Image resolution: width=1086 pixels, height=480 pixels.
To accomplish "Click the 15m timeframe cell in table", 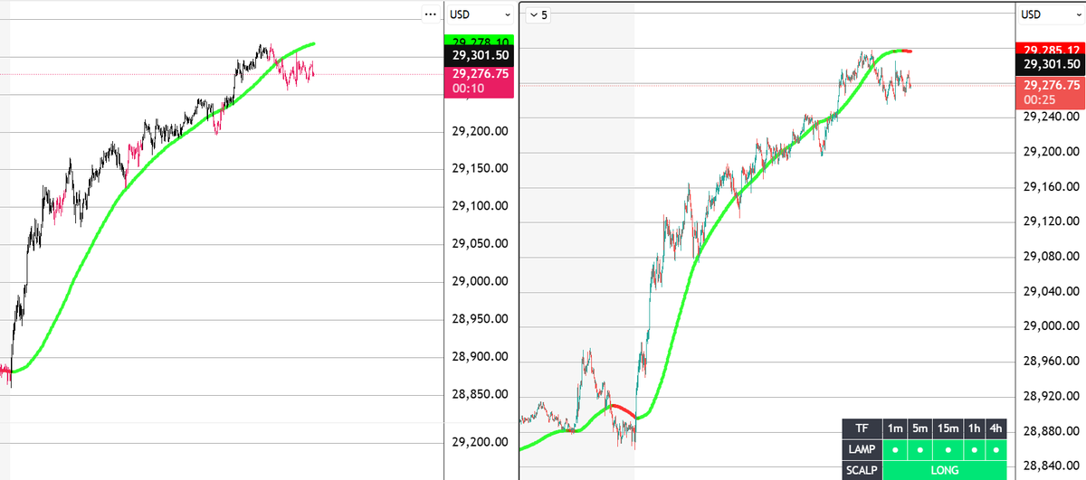I will (x=949, y=428).
